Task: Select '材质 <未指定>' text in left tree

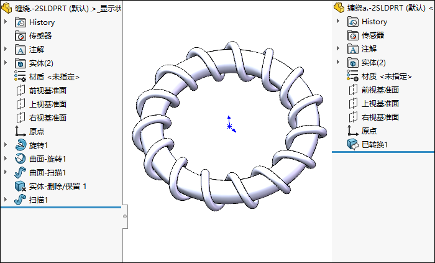Action: (55, 77)
